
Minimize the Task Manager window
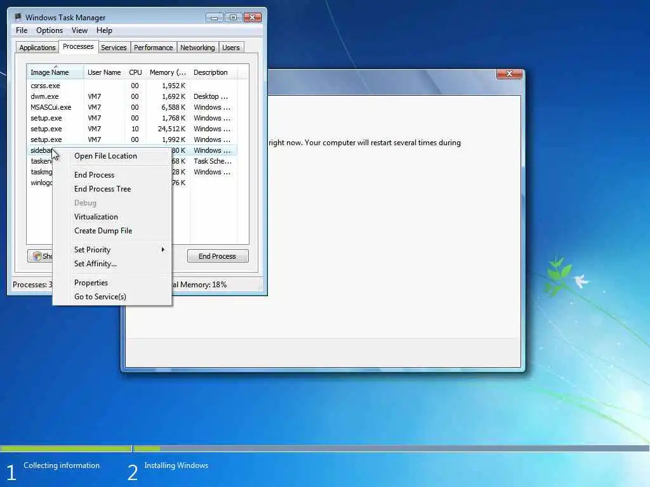coord(215,17)
